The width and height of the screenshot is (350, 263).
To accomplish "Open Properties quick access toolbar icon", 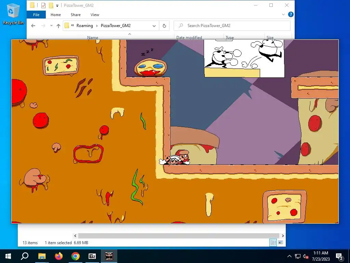I will pyautogui.click(x=43, y=5).
